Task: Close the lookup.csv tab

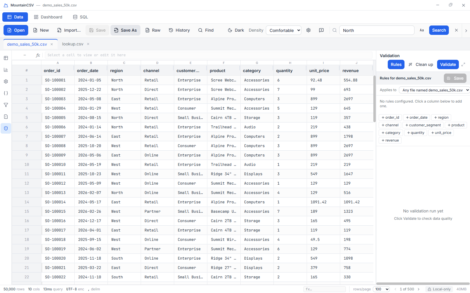Action: 88,44
